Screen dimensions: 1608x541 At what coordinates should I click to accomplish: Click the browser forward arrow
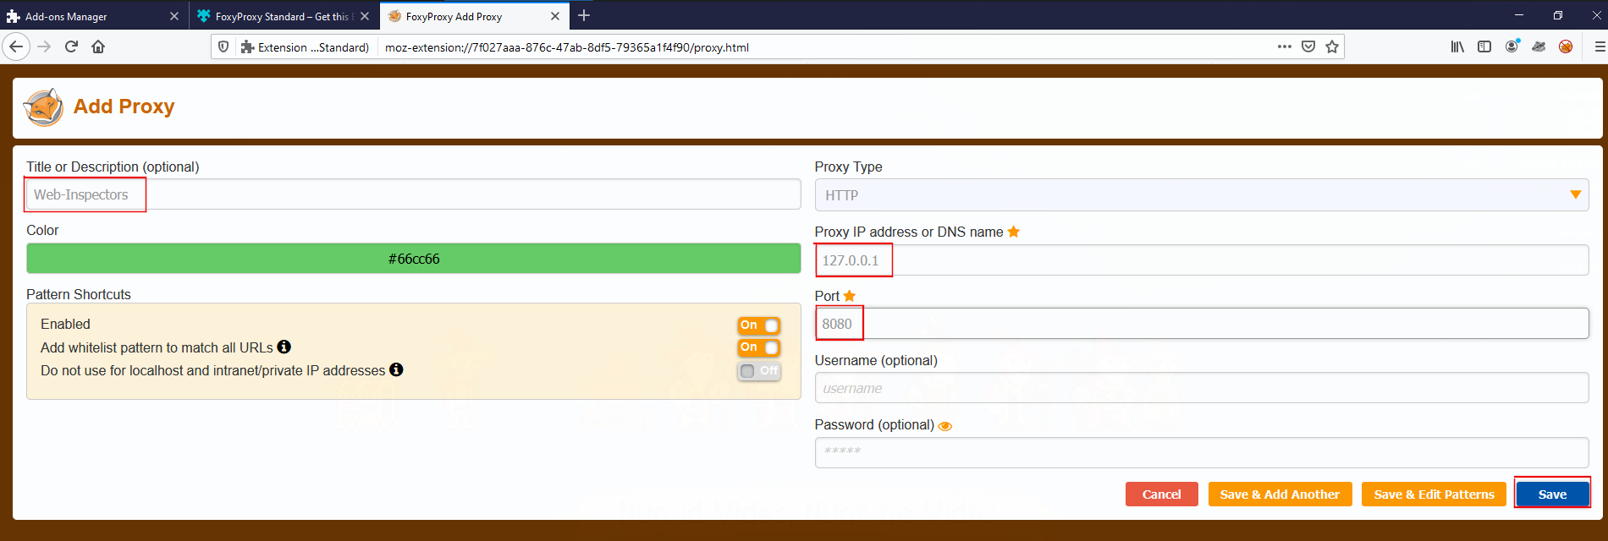click(45, 46)
